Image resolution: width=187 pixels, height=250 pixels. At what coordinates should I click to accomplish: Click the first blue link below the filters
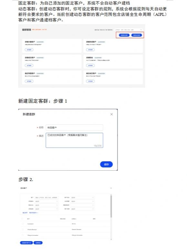pyautogui.click(x=25, y=213)
